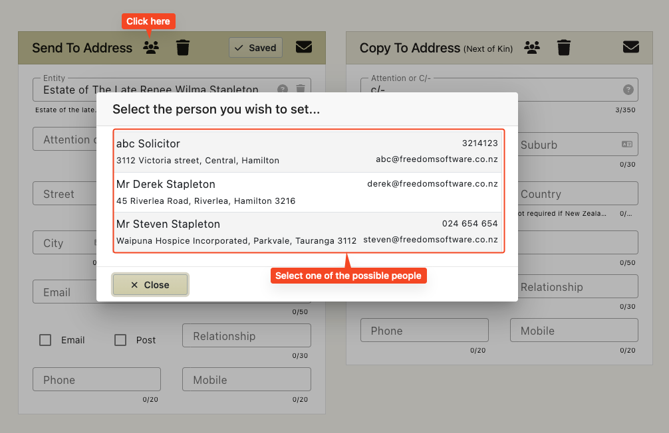Click email abc@freedomsoftware.co.nz
This screenshot has width=669, height=433.
436,159
